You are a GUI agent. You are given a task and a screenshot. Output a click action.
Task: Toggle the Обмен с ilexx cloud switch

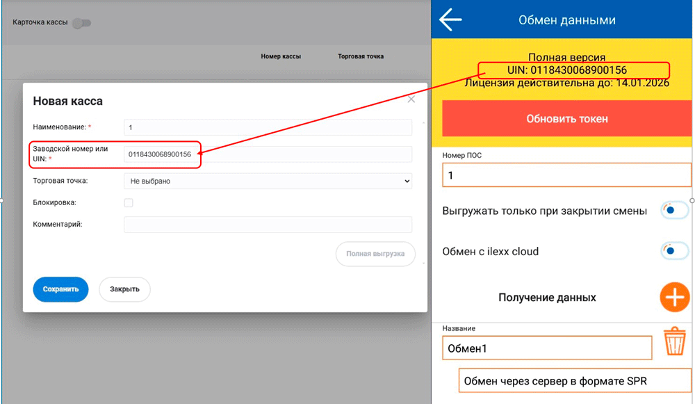[x=673, y=251]
